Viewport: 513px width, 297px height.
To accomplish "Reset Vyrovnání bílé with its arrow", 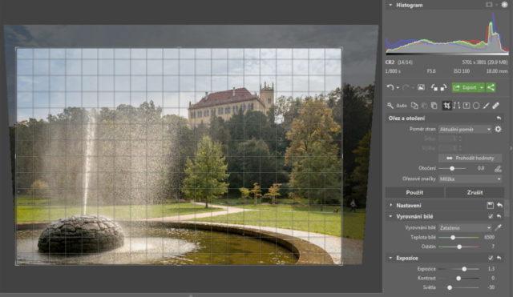I will pos(499,216).
